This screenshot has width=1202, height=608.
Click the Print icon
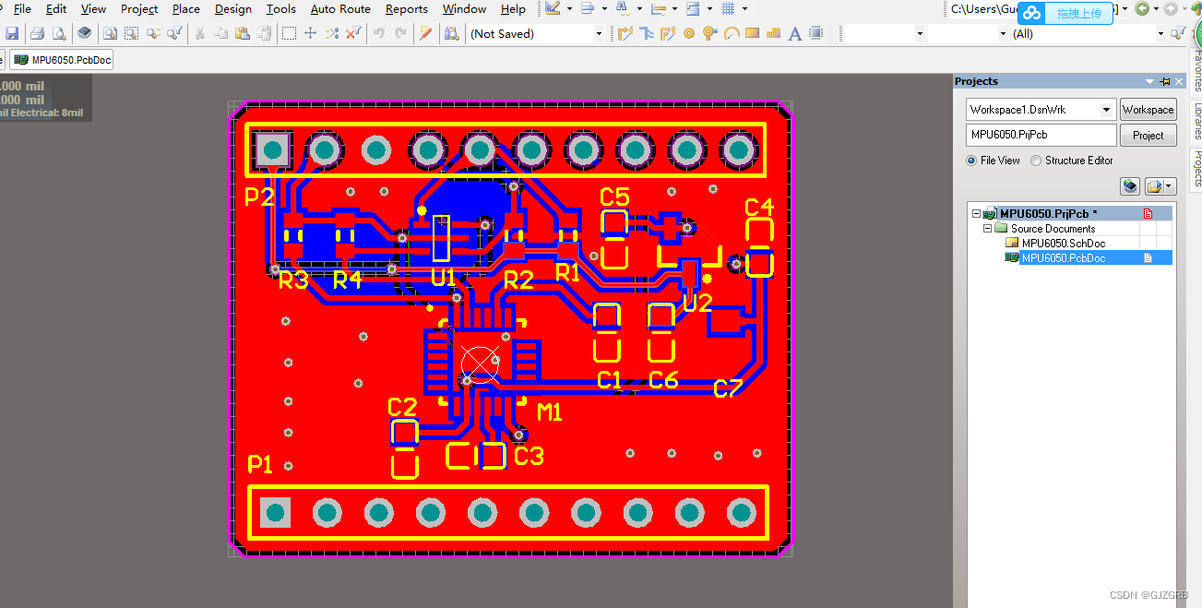(37, 33)
